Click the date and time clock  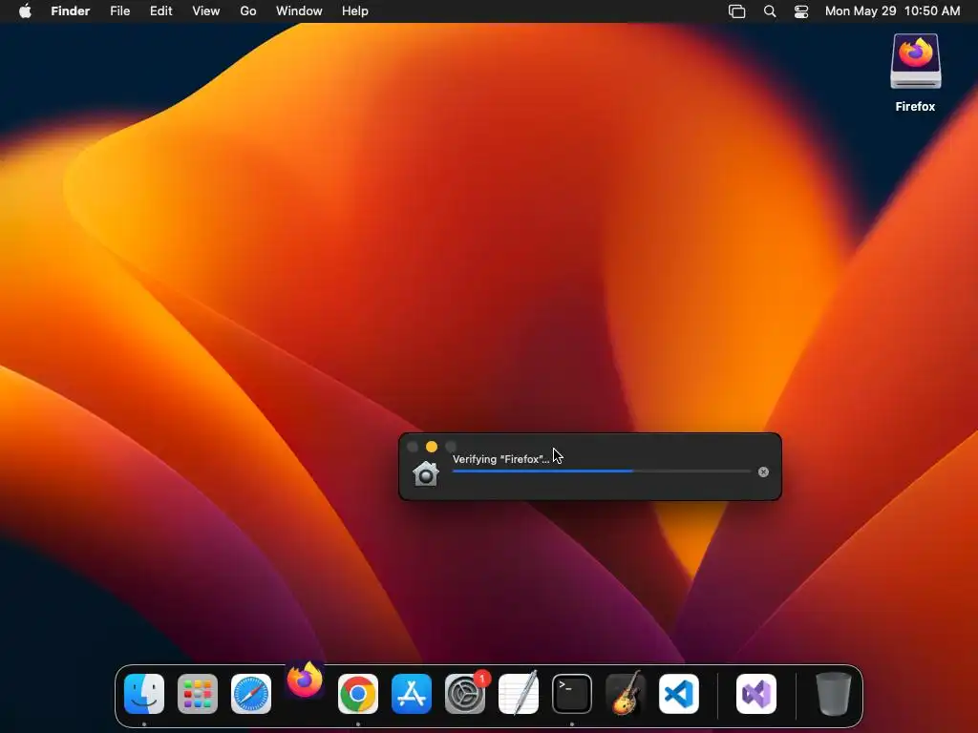893,11
